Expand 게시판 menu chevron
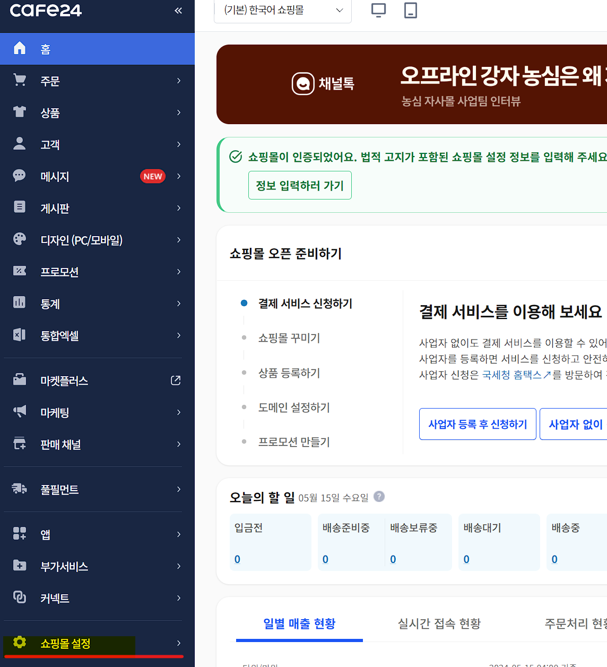The height and width of the screenshot is (667, 607). pyautogui.click(x=179, y=208)
